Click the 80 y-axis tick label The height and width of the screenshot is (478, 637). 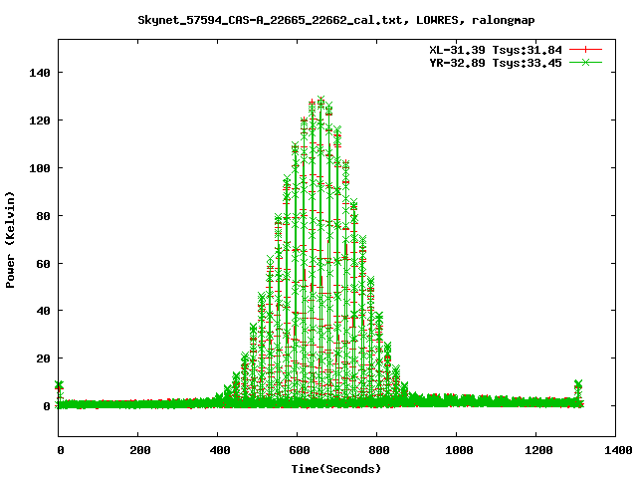(x=43, y=216)
